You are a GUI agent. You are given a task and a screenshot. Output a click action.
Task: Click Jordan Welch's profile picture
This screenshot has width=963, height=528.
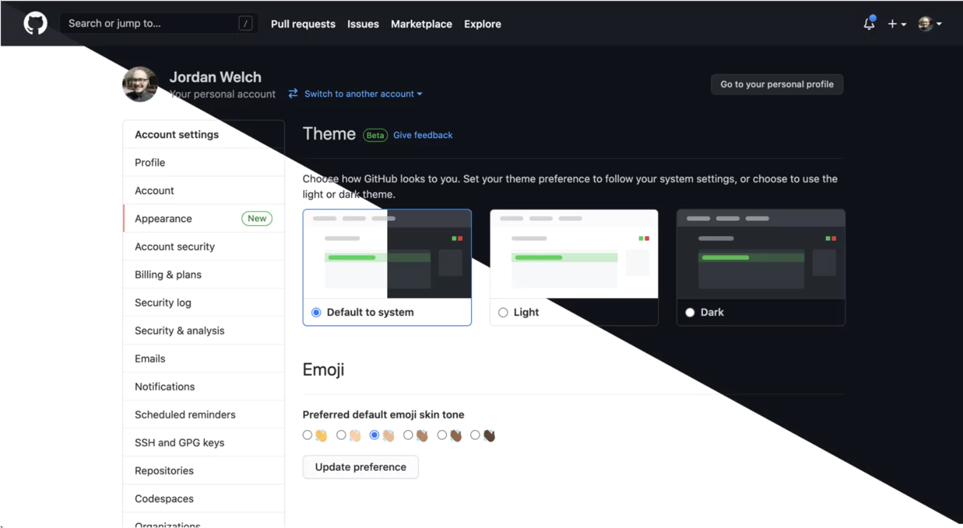pyautogui.click(x=140, y=84)
